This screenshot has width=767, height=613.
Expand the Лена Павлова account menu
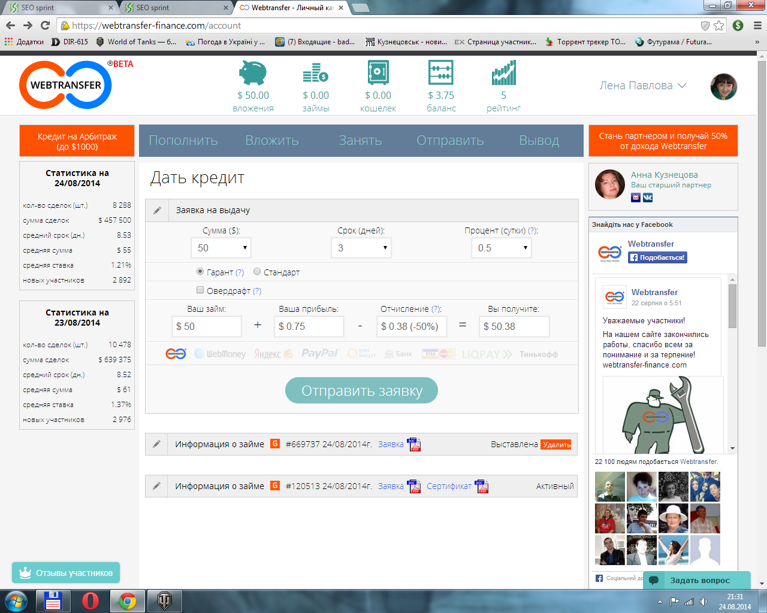click(643, 86)
